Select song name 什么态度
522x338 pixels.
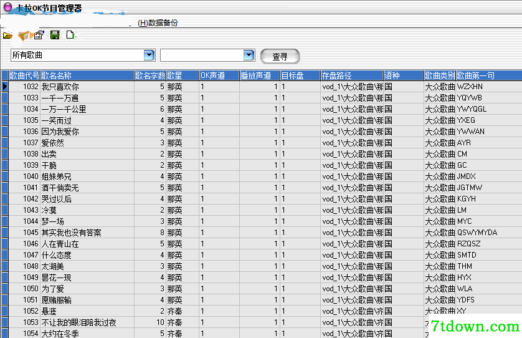57,255
